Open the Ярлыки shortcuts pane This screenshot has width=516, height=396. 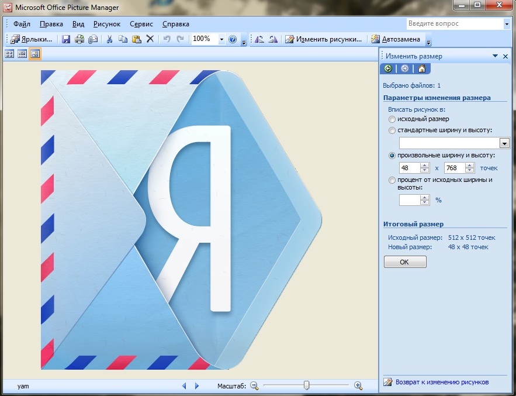32,39
